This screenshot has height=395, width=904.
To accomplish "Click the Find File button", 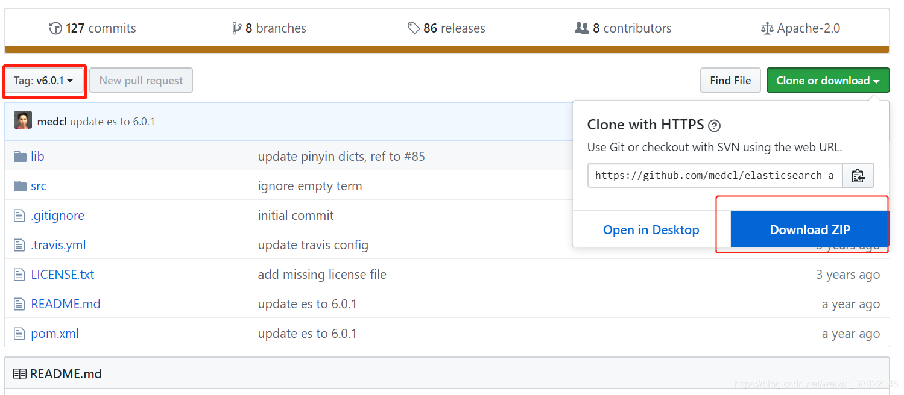I will click(730, 80).
